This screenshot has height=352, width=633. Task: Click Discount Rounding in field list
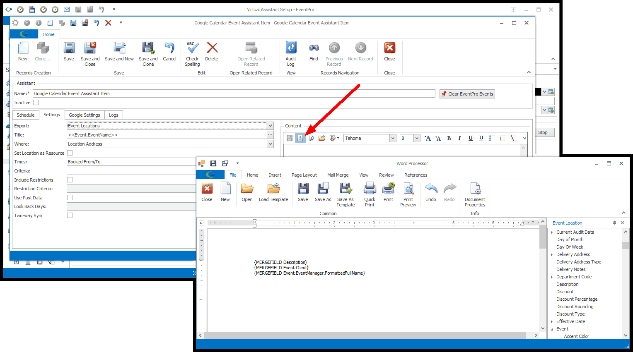pyautogui.click(x=575, y=307)
